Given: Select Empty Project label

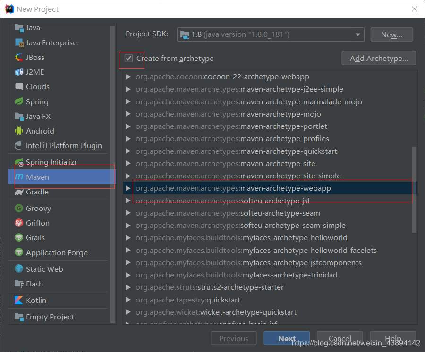Looking at the screenshot, I should click(50, 317).
